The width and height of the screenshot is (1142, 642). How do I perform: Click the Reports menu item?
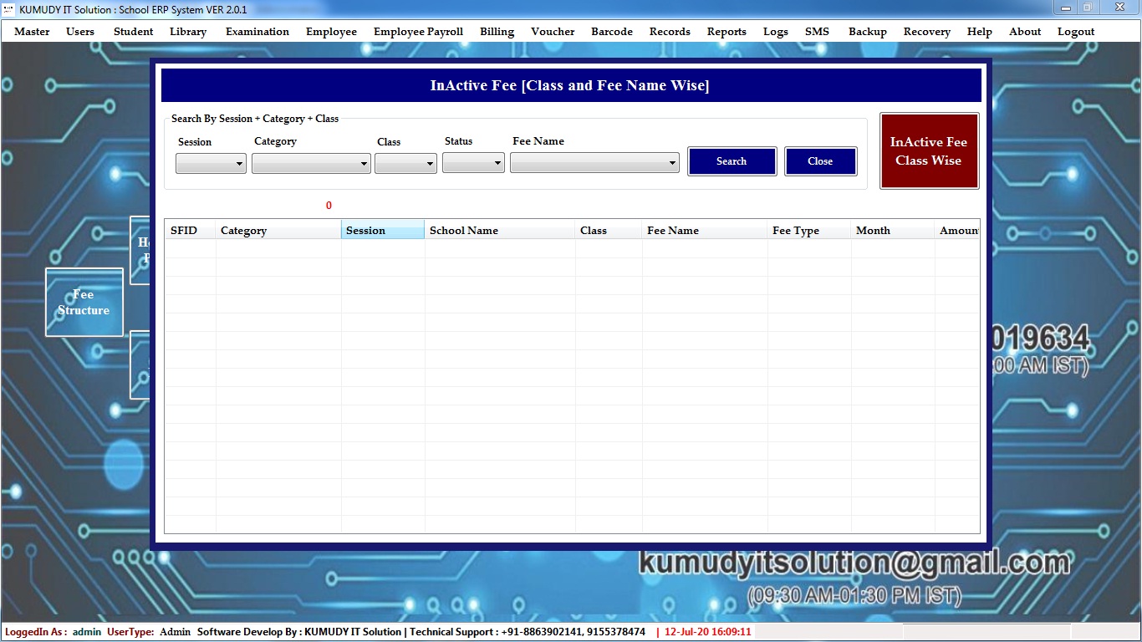click(726, 32)
